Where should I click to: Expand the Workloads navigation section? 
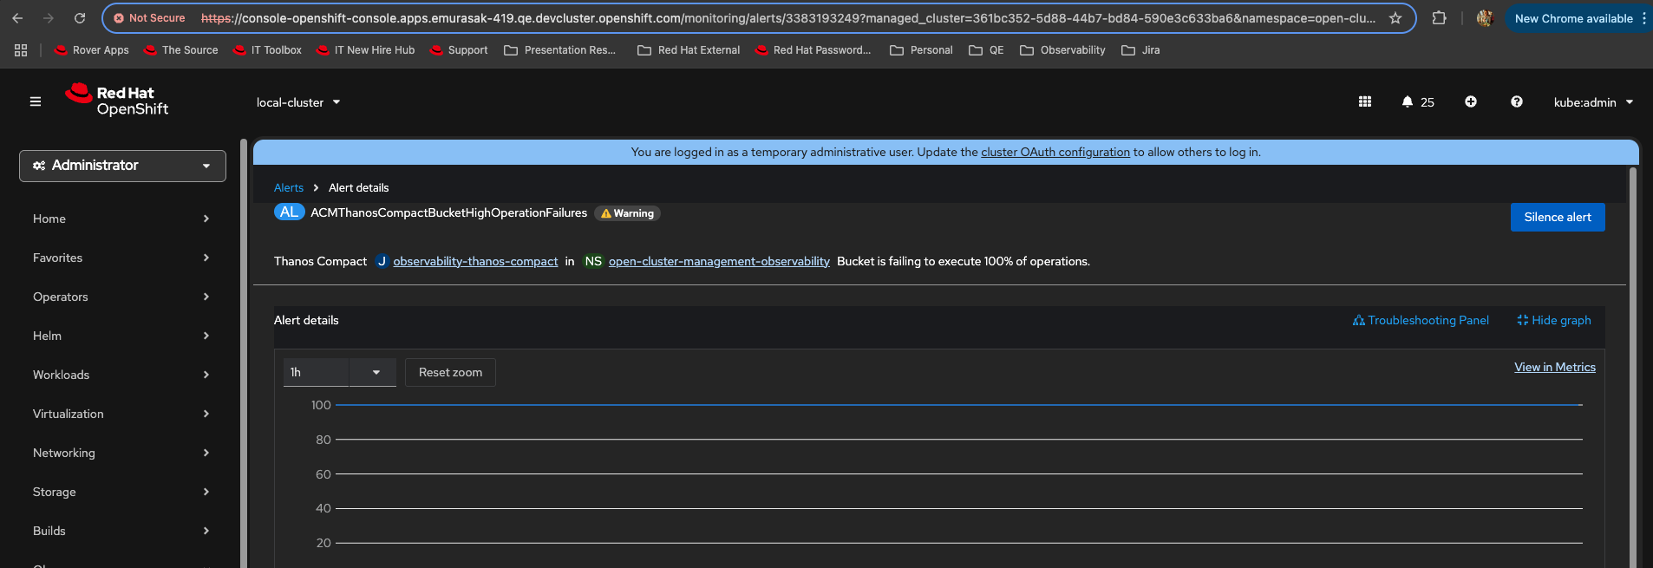121,375
